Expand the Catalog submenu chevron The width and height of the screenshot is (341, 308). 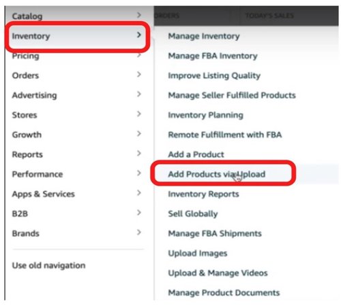coord(139,15)
